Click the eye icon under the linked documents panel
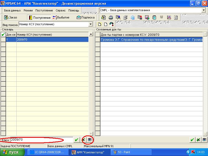Viewport: 208px width, 156px height. tap(205, 140)
